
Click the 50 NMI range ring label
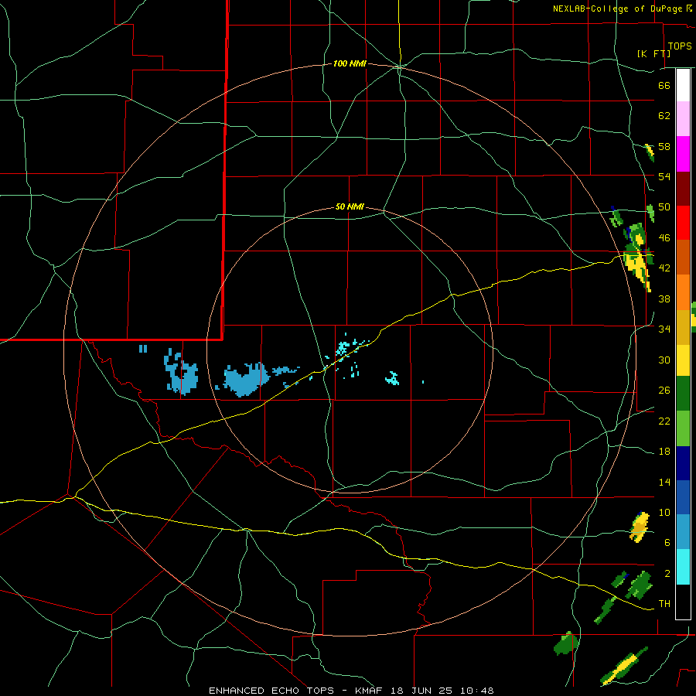point(350,206)
